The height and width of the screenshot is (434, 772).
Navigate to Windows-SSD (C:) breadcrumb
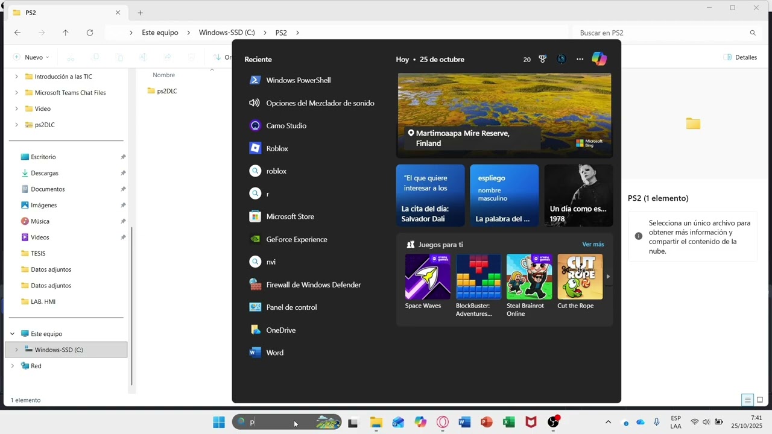click(227, 33)
